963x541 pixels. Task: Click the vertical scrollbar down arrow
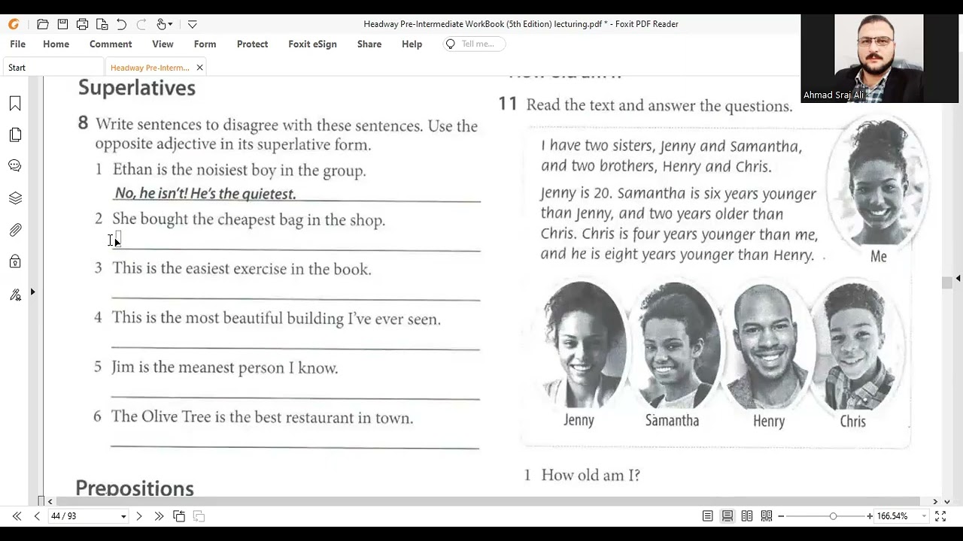pos(947,501)
